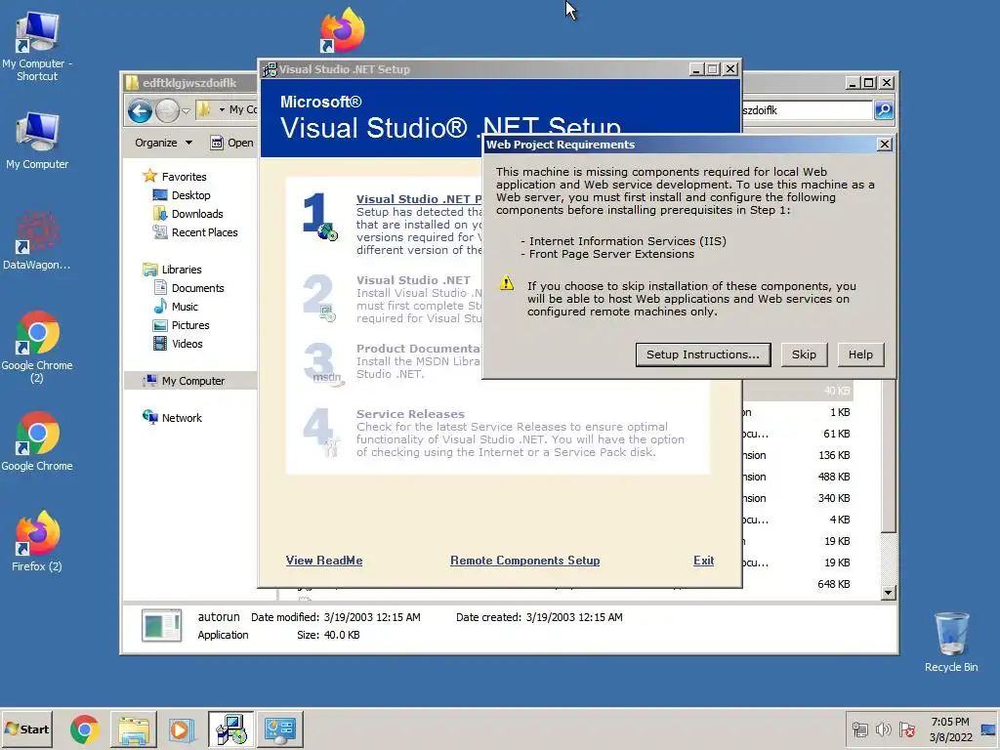Click the Exit link in setup
The image size is (1000, 750).
click(703, 561)
